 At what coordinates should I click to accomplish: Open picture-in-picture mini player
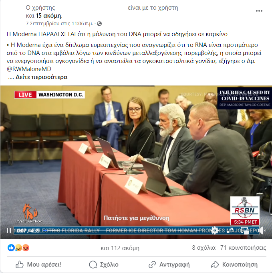click(246, 230)
